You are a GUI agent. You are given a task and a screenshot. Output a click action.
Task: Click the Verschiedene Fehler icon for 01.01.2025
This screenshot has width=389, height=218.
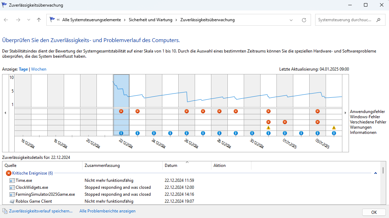[x=285, y=122]
